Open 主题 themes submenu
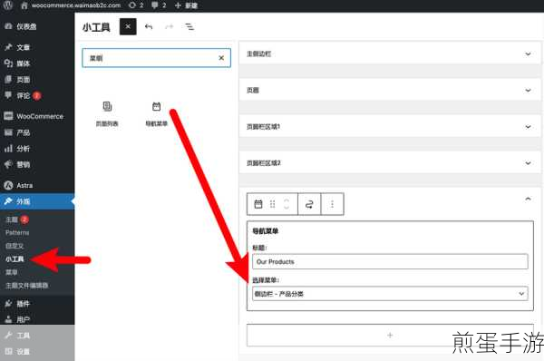Viewport: 544px width, 361px height. (x=12, y=220)
